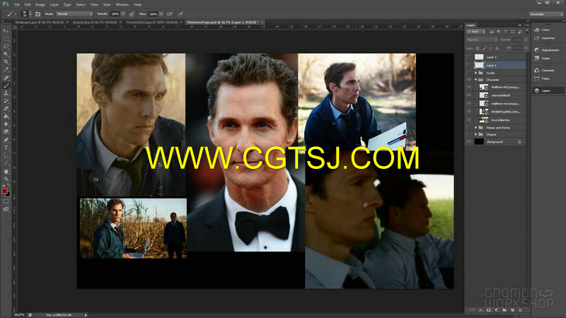566x318 pixels.
Task: Show the Shapes group visibility
Action: tap(468, 134)
